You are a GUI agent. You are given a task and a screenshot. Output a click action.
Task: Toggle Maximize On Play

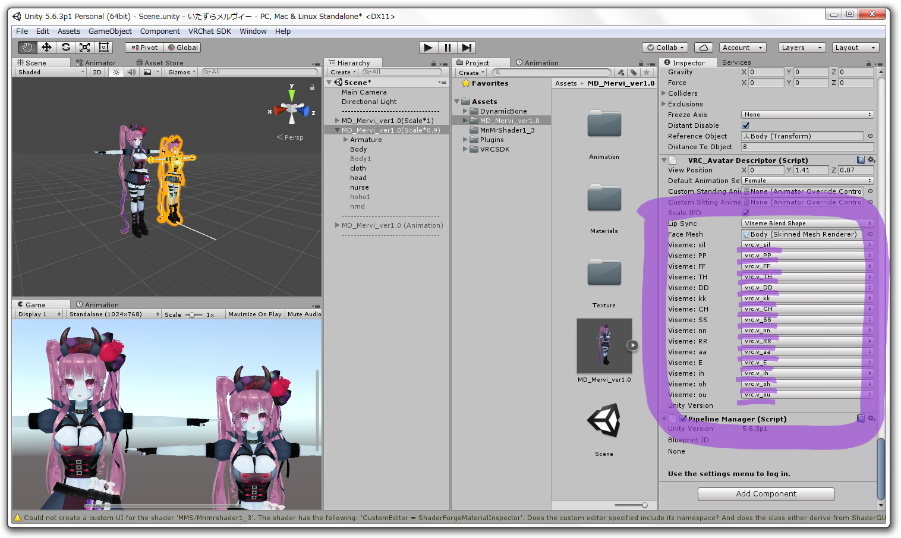click(255, 314)
